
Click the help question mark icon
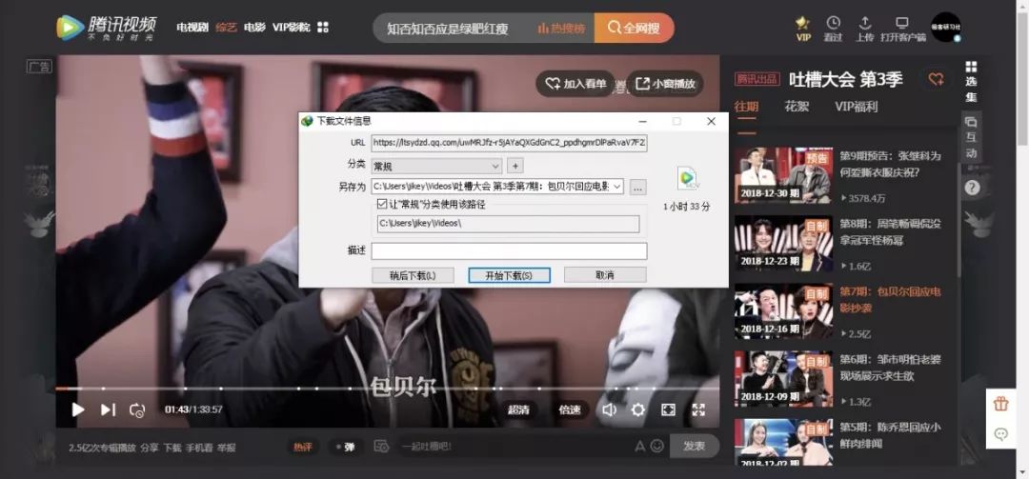973,188
